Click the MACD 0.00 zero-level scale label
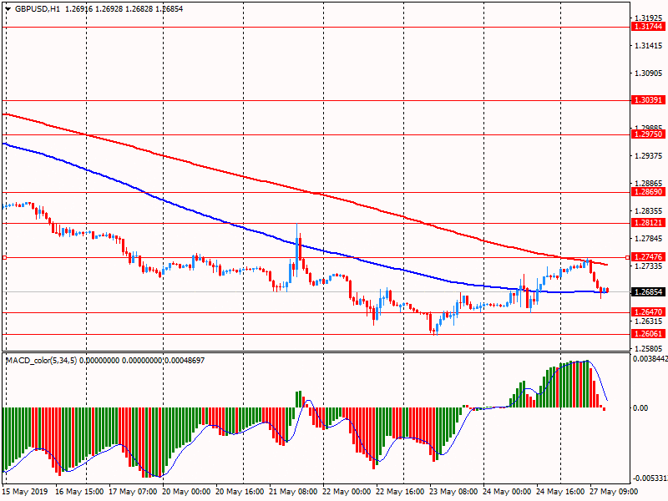The image size is (668, 501). click(640, 407)
